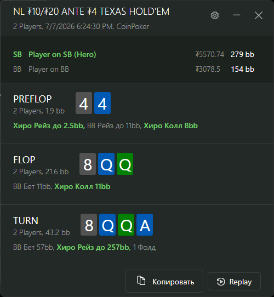Select the Player on BB row
Image resolution: width=274 pixels, height=297 pixels.
(x=134, y=70)
